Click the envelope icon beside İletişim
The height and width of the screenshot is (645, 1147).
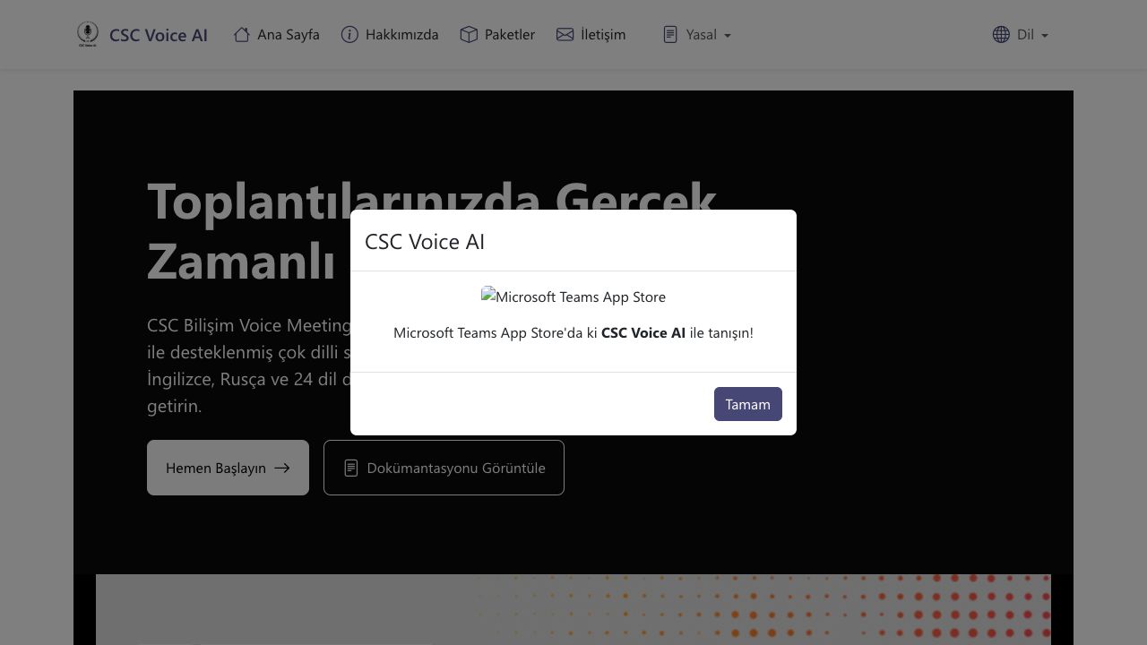pyautogui.click(x=565, y=34)
